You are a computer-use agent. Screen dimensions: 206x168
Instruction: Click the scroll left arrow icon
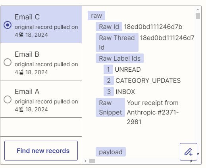point(85,161)
